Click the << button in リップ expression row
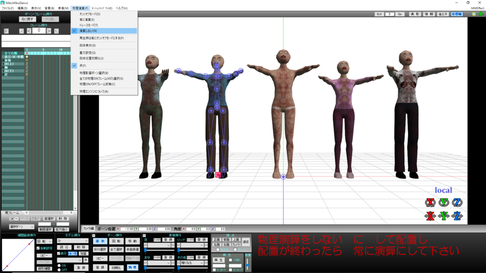This screenshot has height=273, width=486. (x=179, y=245)
